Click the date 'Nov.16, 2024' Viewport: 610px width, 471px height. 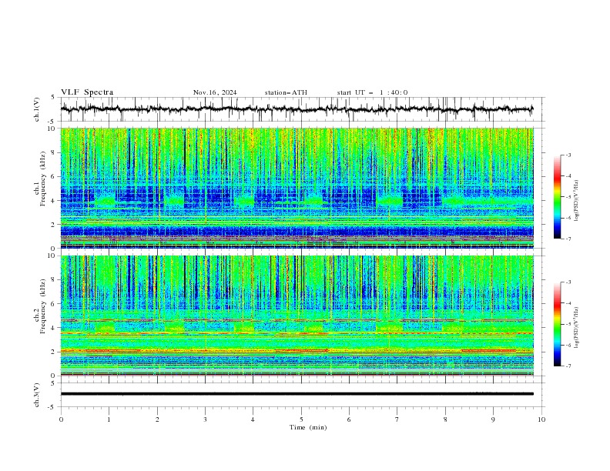[x=215, y=92]
